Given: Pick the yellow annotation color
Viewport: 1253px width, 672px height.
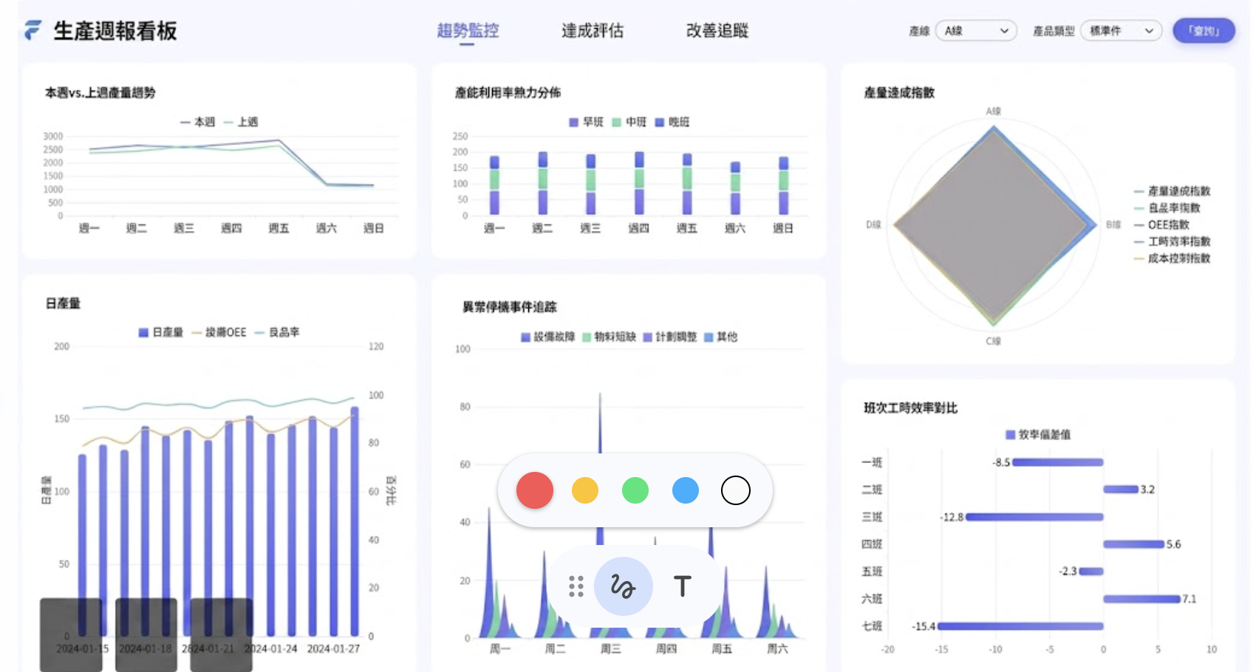Looking at the screenshot, I should tap(585, 490).
